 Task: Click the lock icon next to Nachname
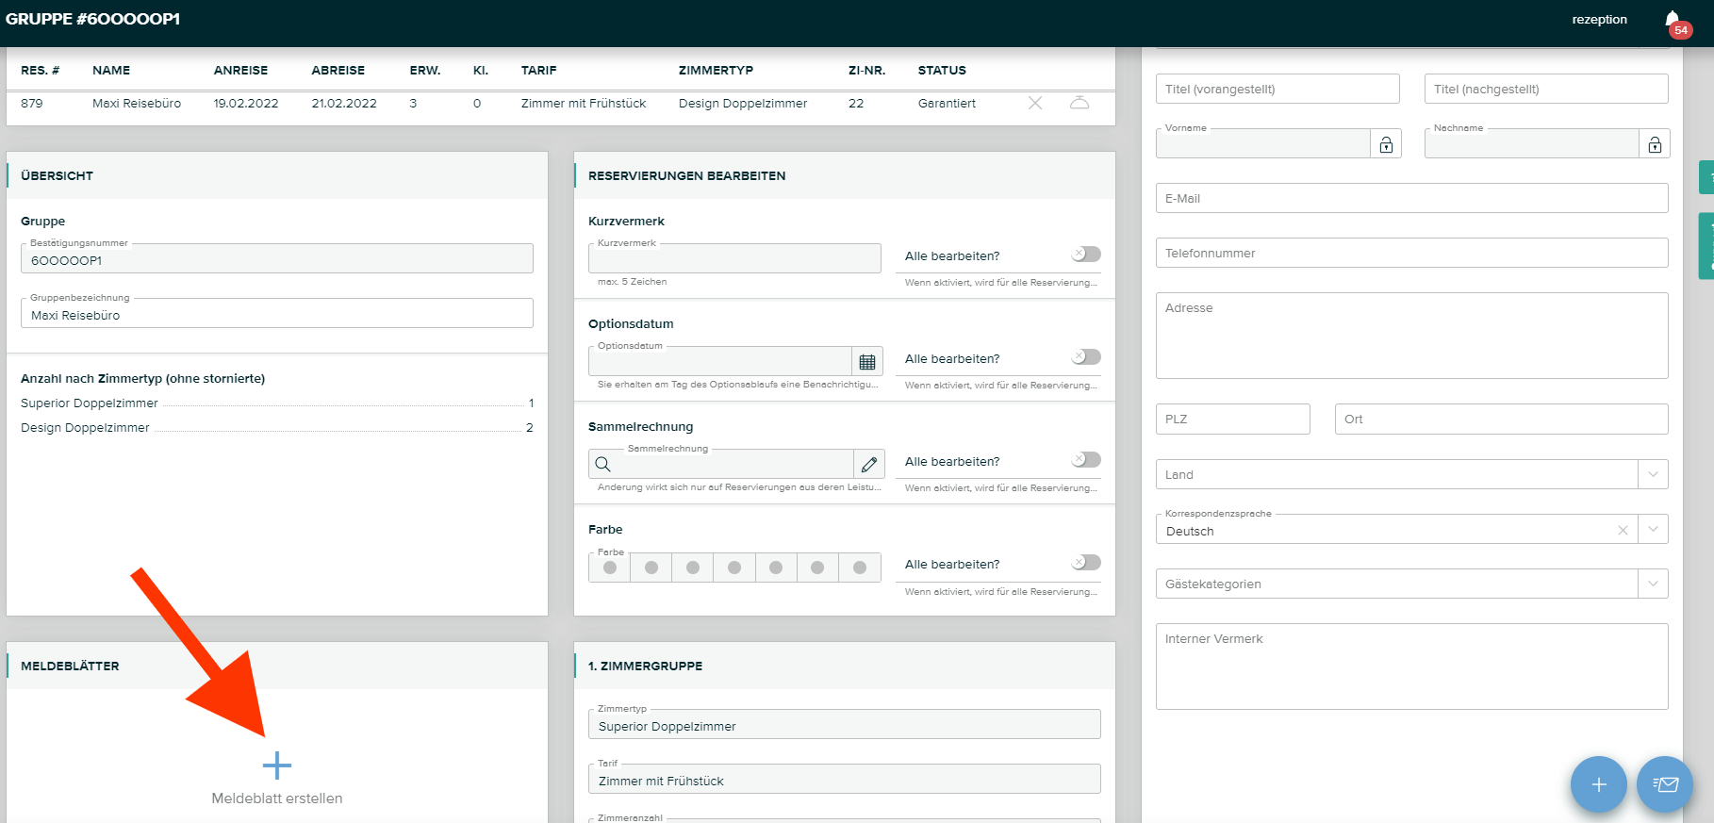click(x=1655, y=144)
